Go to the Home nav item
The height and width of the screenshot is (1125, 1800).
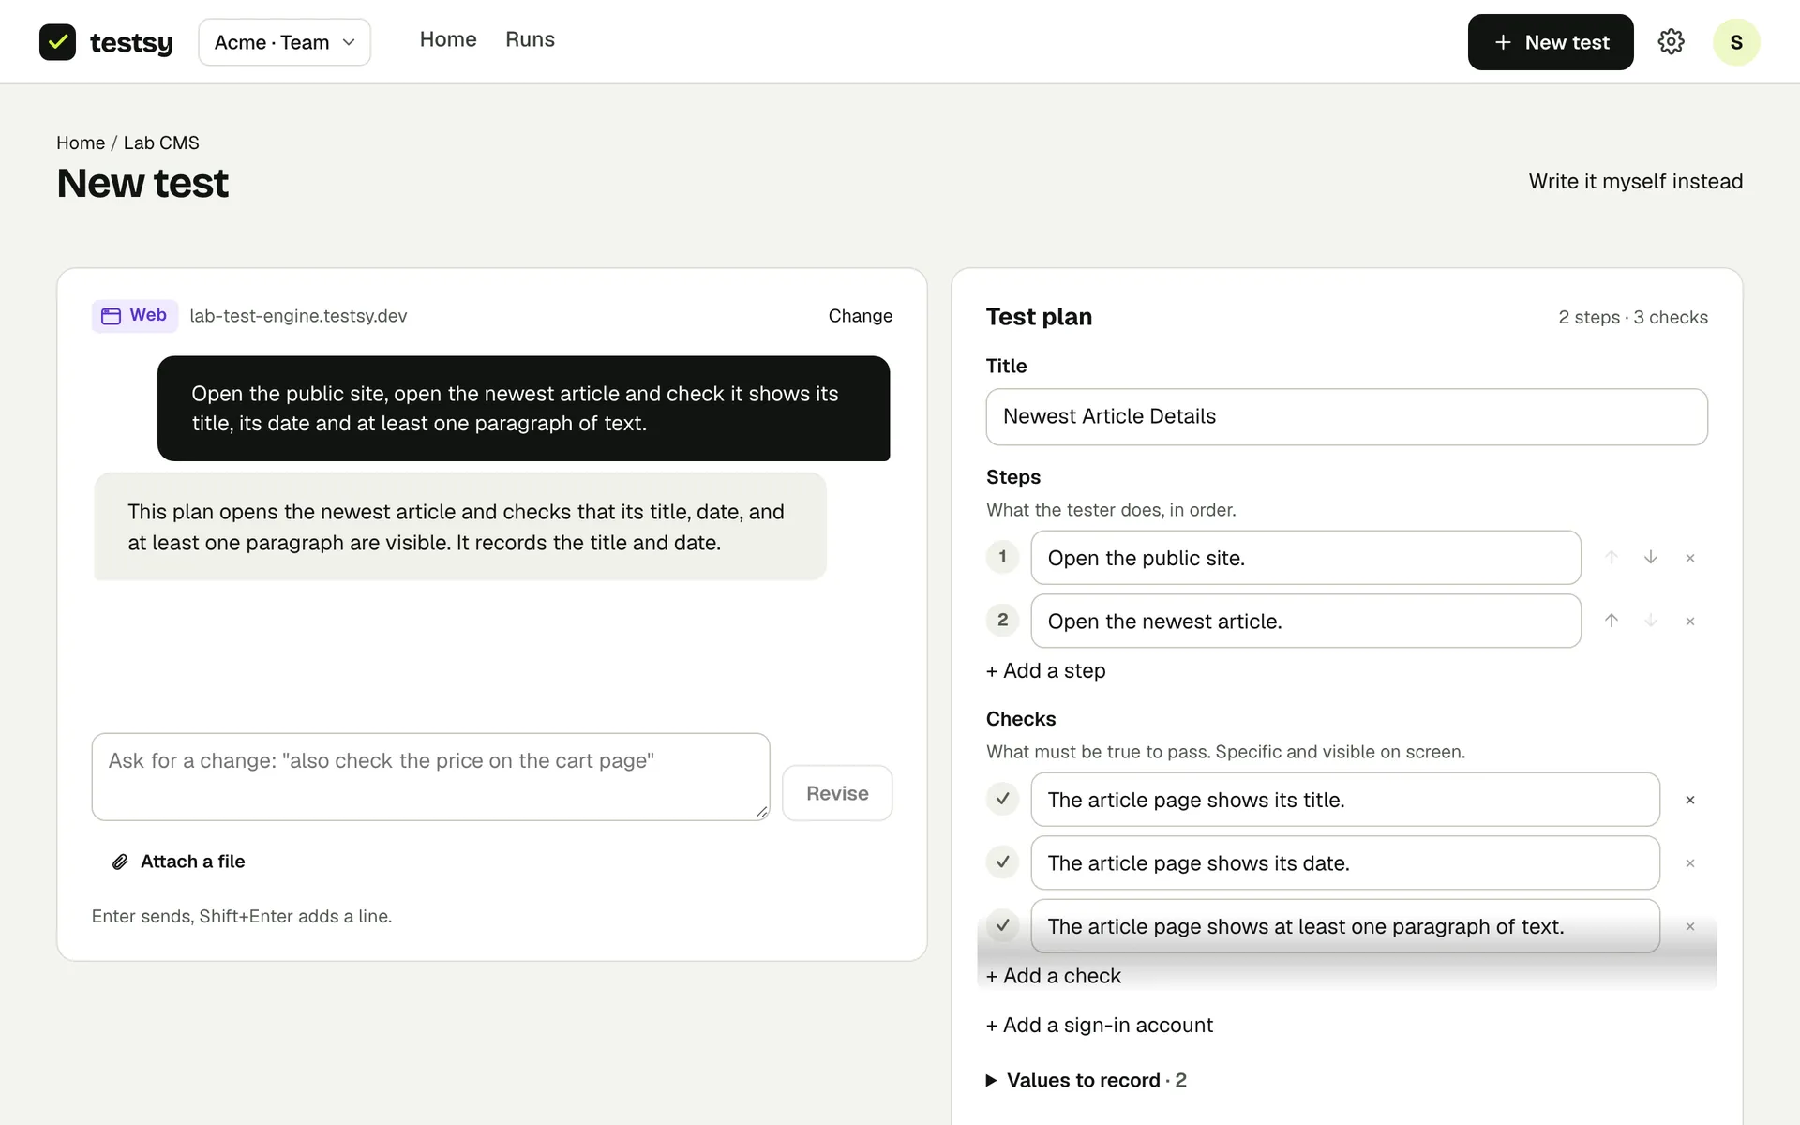(x=448, y=39)
